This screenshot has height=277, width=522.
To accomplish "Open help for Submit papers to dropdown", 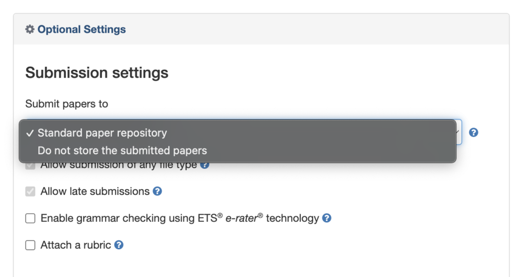I will pos(474,133).
